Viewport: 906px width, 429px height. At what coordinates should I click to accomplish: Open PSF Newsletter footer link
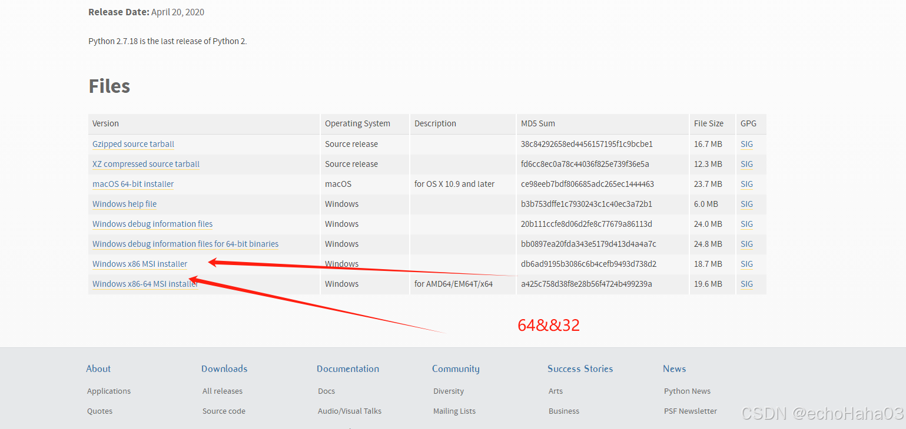click(x=691, y=411)
